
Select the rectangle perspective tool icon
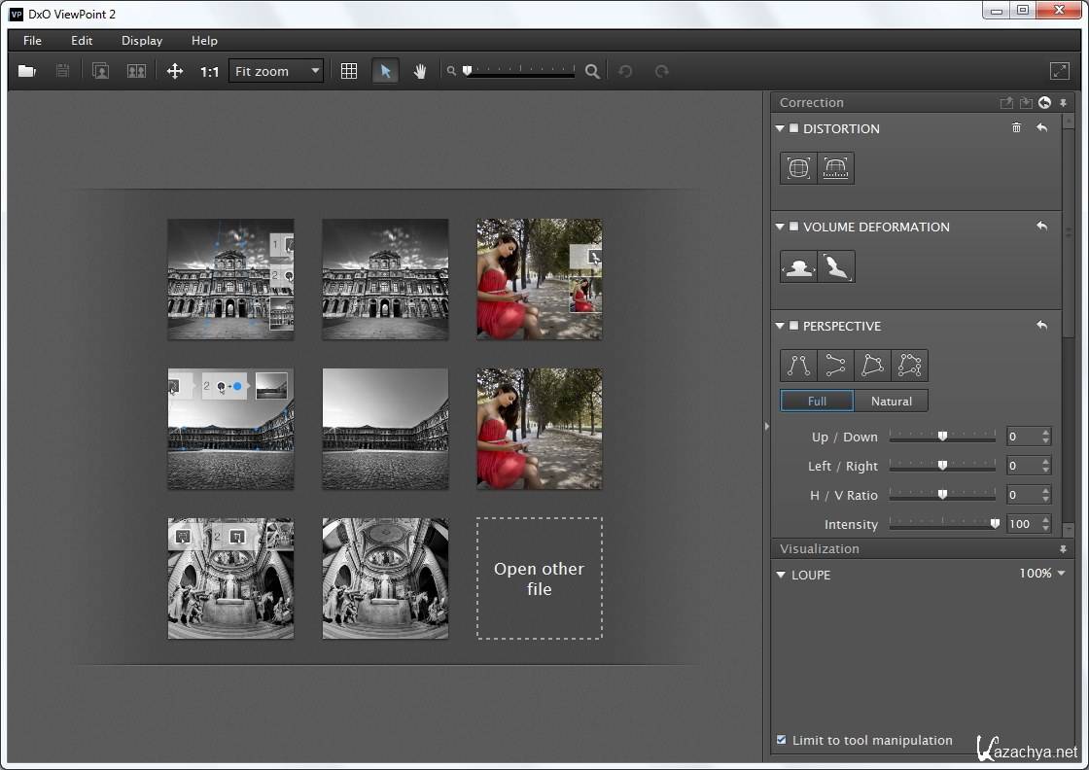(x=872, y=366)
